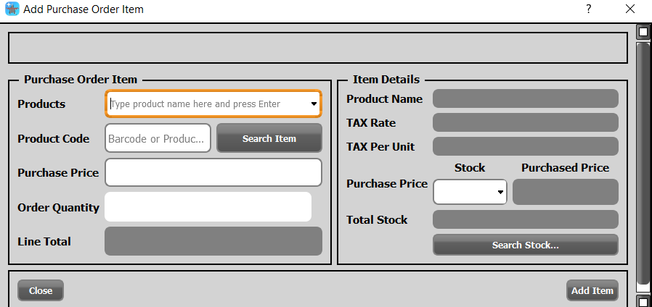The height and width of the screenshot is (307, 652).
Task: Click the TAX Per Unit field
Action: click(x=525, y=146)
